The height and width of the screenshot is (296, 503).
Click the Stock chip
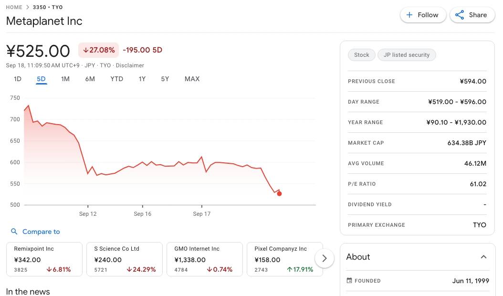point(362,55)
